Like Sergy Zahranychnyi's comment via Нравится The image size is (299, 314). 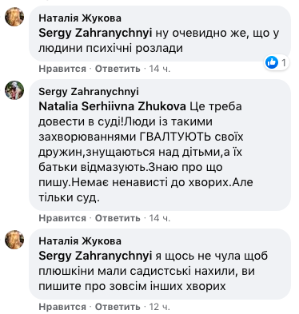(62, 218)
